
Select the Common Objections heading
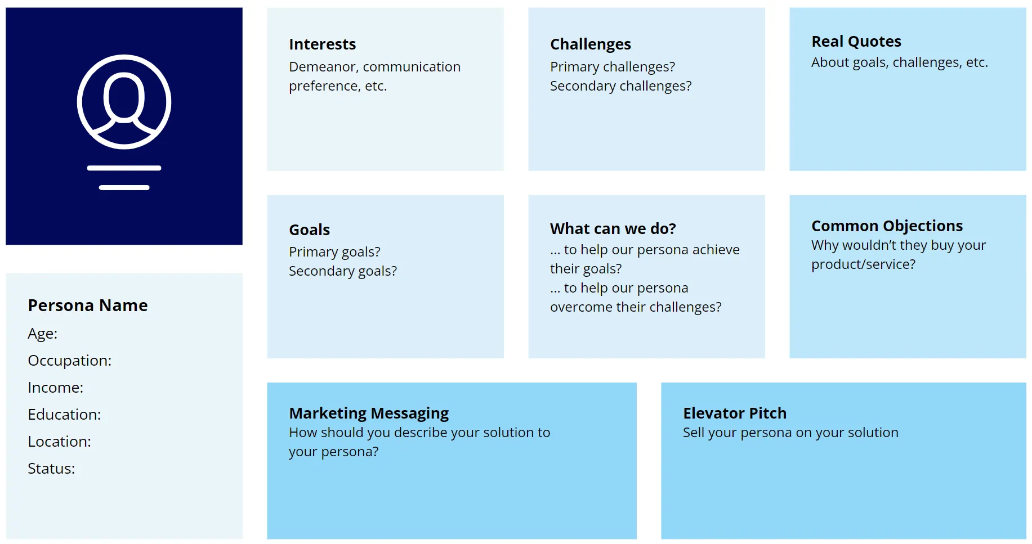click(x=887, y=226)
